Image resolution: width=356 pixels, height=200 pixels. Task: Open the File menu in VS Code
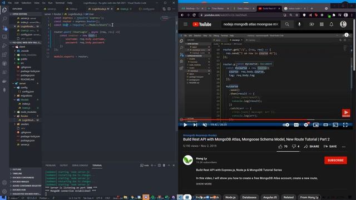pyautogui.click(x=10, y=3)
